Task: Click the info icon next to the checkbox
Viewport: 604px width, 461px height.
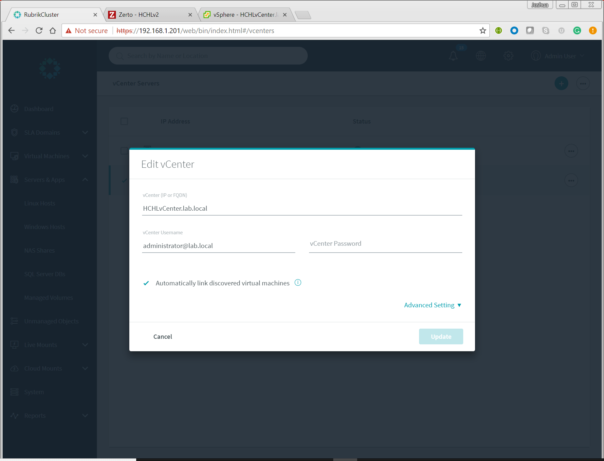Action: pyautogui.click(x=298, y=282)
